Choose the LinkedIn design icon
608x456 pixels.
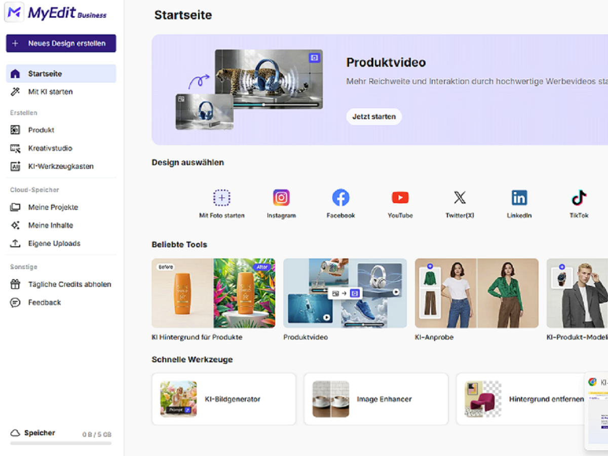point(519,198)
